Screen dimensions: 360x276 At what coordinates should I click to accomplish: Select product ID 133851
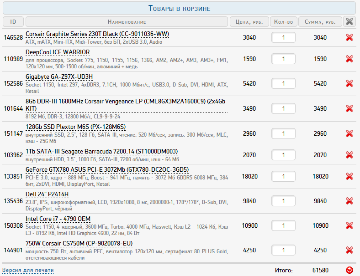13,177
